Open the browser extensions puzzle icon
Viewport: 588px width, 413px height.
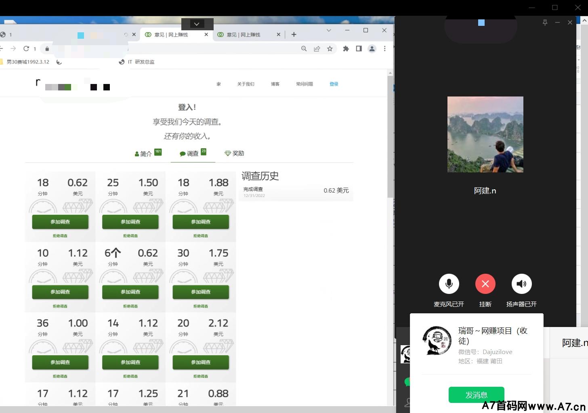pyautogui.click(x=346, y=48)
